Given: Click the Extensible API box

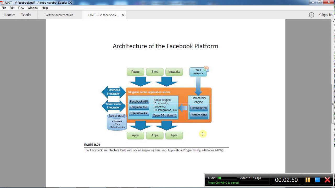Looking at the screenshot, I should point(139,113).
